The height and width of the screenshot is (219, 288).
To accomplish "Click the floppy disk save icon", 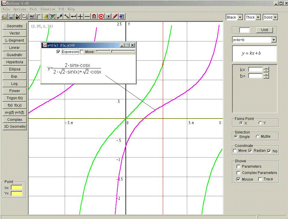I will 11,17.
